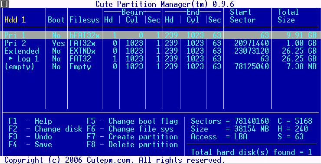Click F1 - Help
The width and height of the screenshot is (321, 164).
click(30, 121)
